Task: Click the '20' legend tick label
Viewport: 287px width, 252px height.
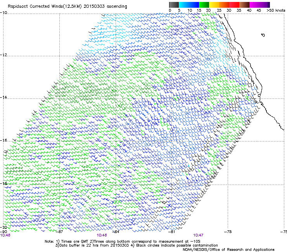Action: (209, 10)
